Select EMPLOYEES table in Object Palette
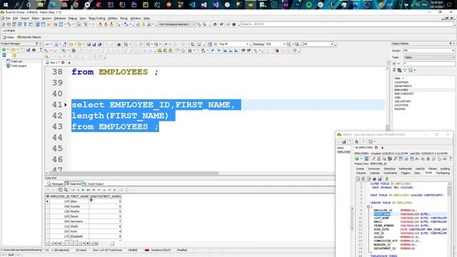This screenshot has width=457, height=257. tap(401, 90)
